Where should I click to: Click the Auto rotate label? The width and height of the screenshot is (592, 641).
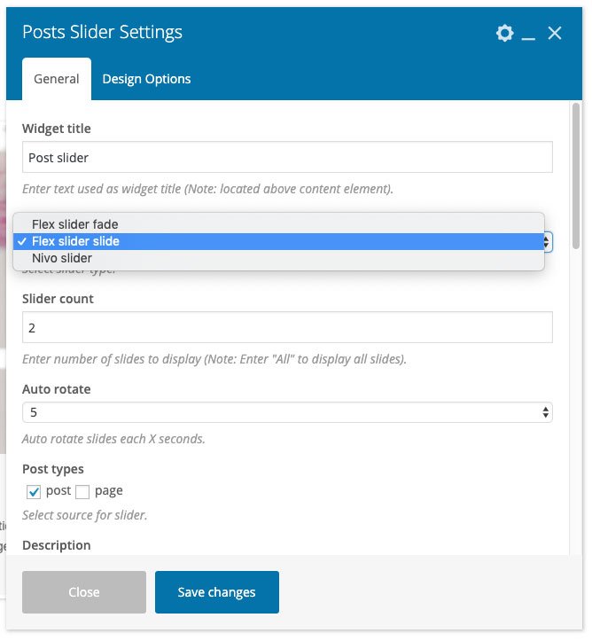click(x=57, y=389)
